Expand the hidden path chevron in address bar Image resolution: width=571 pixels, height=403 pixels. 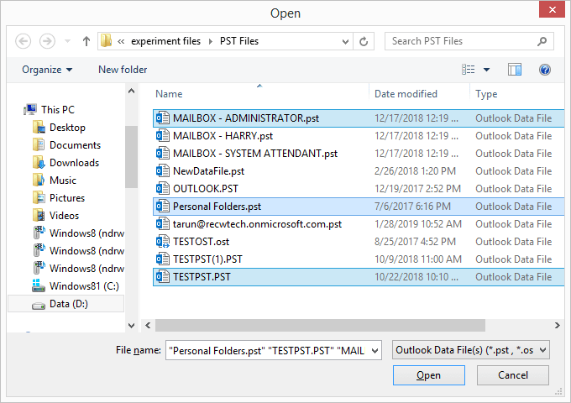pos(121,41)
